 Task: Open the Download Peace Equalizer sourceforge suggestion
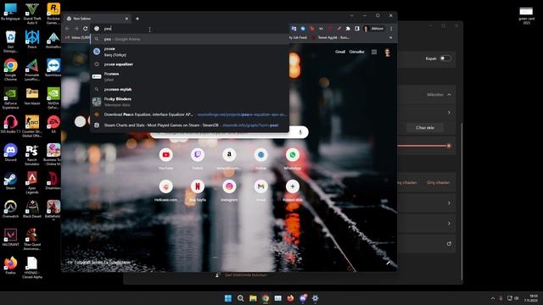(190, 114)
